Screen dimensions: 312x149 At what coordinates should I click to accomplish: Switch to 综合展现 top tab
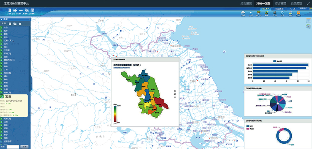coord(246,3)
